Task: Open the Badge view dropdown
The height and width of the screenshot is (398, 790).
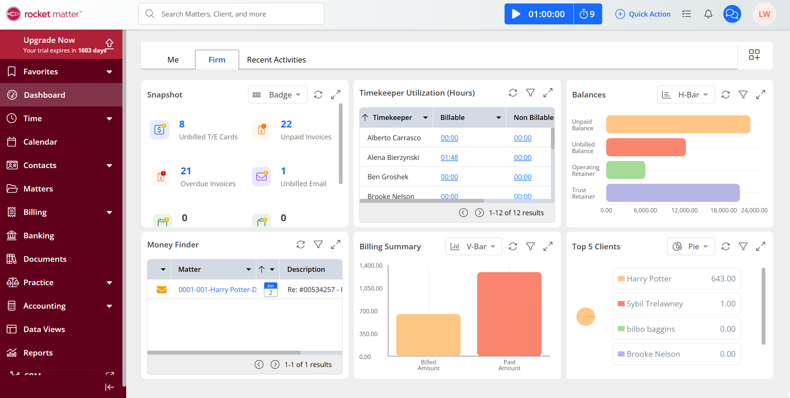Action: coord(278,95)
